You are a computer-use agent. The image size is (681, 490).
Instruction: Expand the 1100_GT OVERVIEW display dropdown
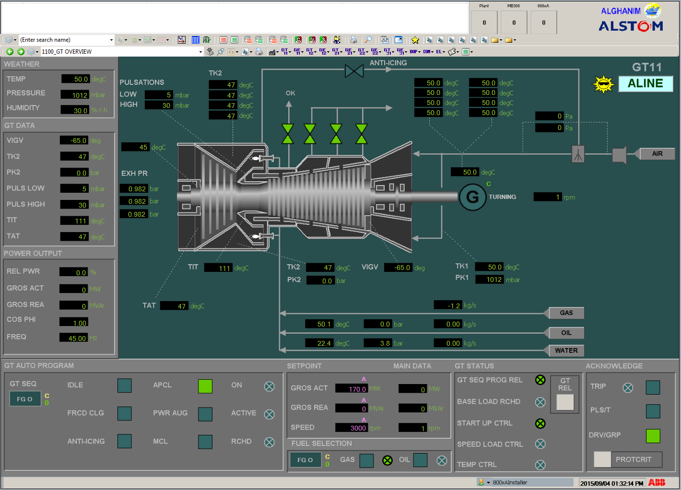(x=200, y=52)
